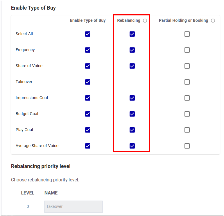Toggle Rebalancing for Budget Goal
Viewport: 224px width, 216px height.
pos(132,114)
